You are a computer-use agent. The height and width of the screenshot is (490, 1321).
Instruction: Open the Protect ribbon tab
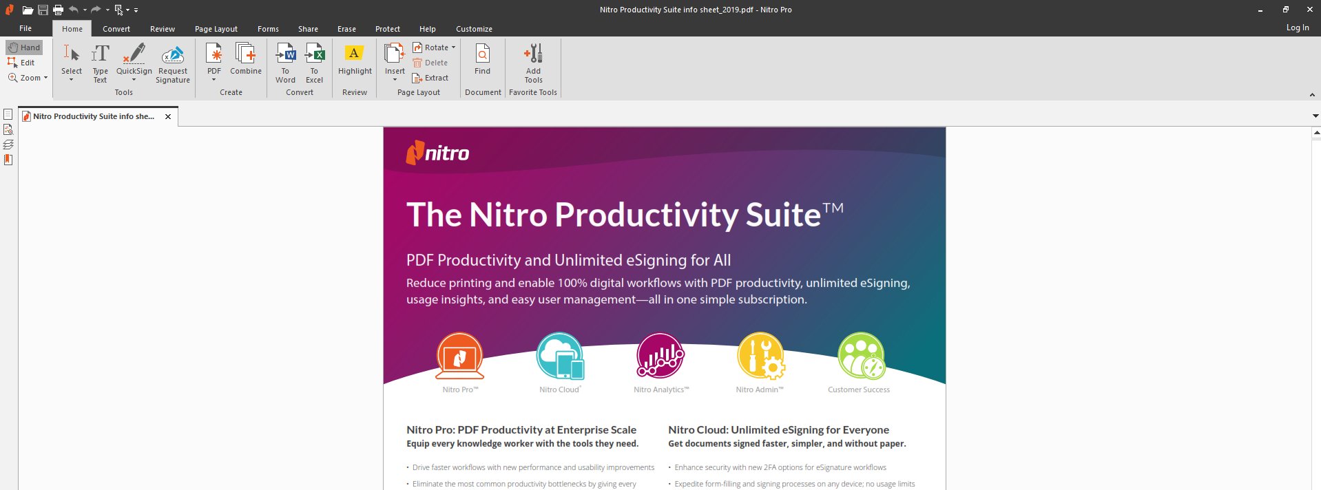[x=388, y=29]
